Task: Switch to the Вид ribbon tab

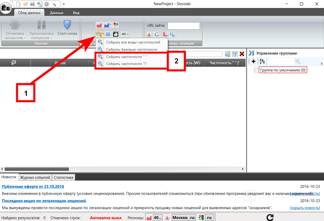Action: tap(76, 13)
